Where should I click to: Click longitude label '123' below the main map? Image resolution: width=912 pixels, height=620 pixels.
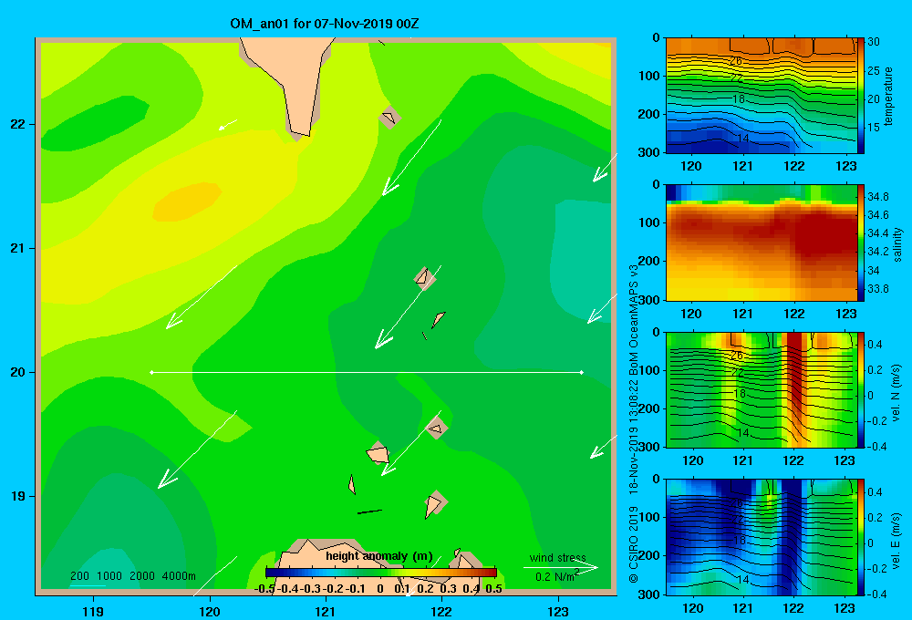click(558, 611)
